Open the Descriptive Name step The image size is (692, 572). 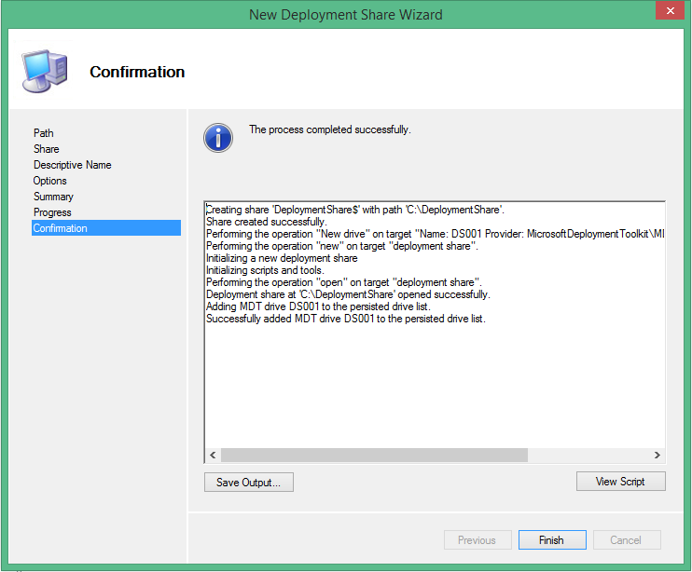[x=73, y=165]
